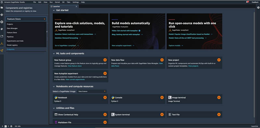Select Experiments and trials in dropdown list
This screenshot has width=260, height=128.
pos(26,41)
